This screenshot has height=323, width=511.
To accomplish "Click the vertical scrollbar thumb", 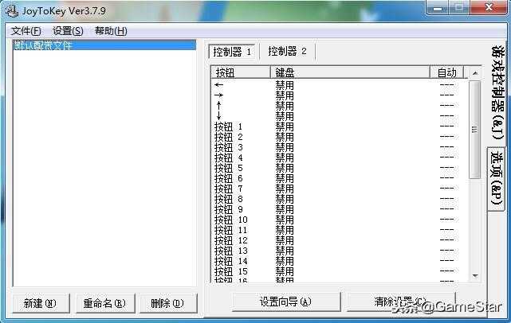I will click(x=475, y=130).
